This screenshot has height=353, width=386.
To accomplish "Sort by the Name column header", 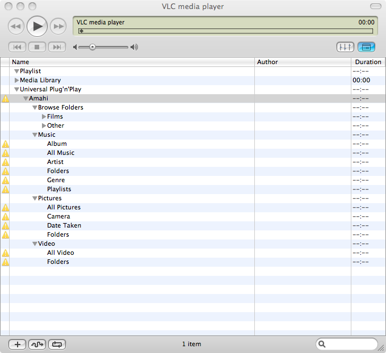I will click(132, 62).
